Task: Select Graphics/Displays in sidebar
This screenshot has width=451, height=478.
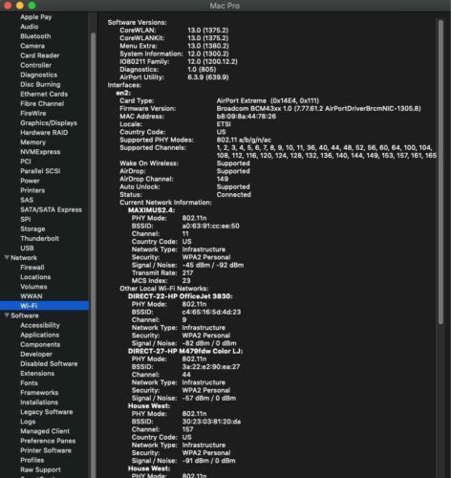Action: point(49,123)
